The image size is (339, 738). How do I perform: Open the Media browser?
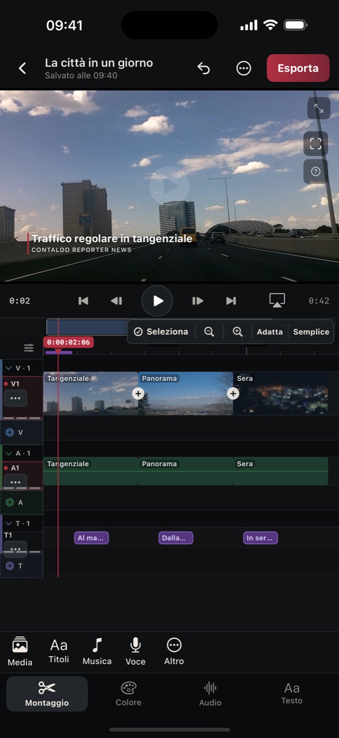pos(20,651)
